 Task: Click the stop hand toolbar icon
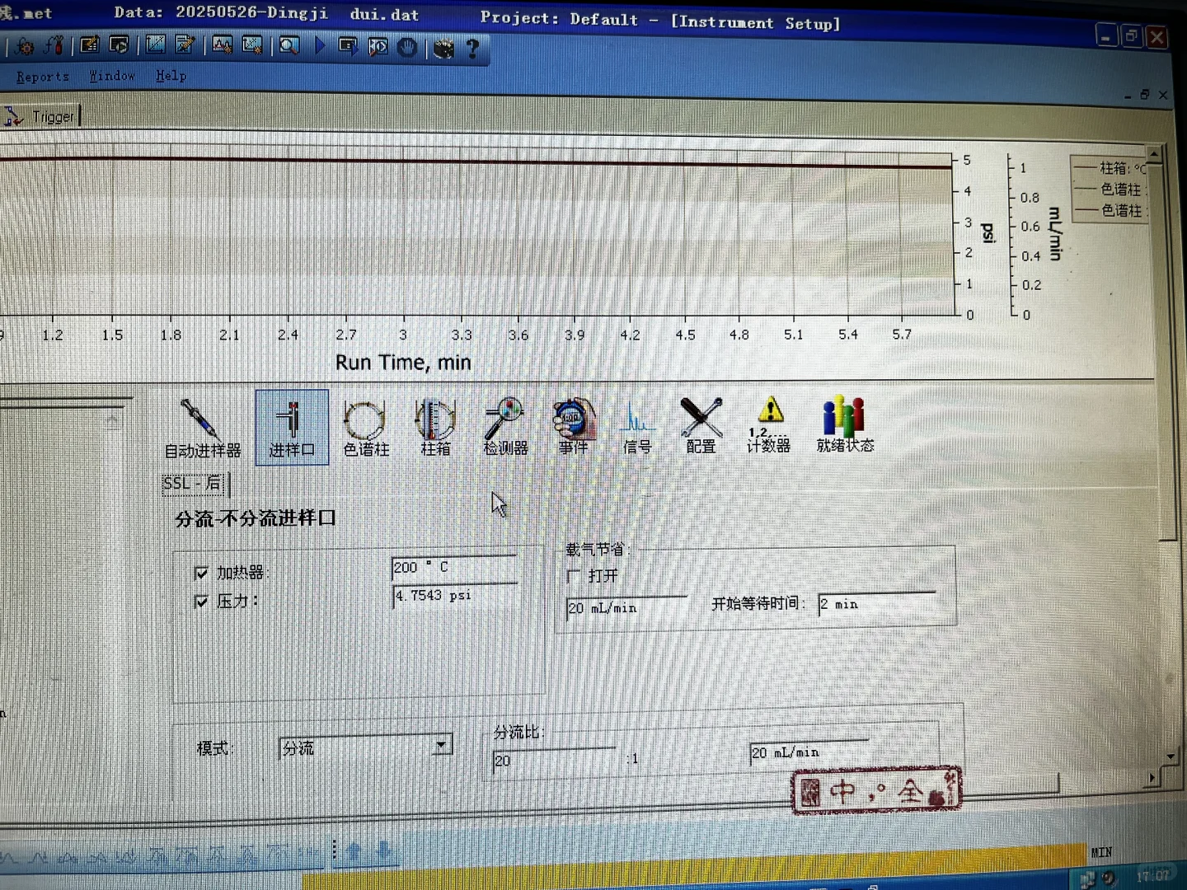pyautogui.click(x=407, y=48)
